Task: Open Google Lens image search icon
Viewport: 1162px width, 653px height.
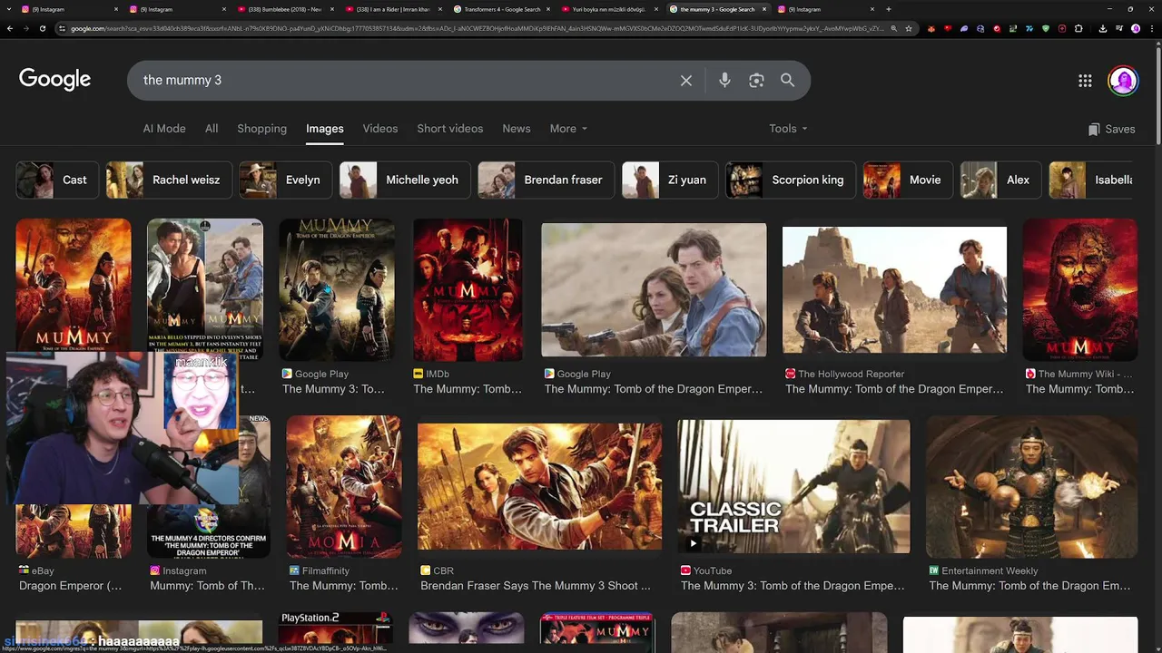Action: pos(756,81)
